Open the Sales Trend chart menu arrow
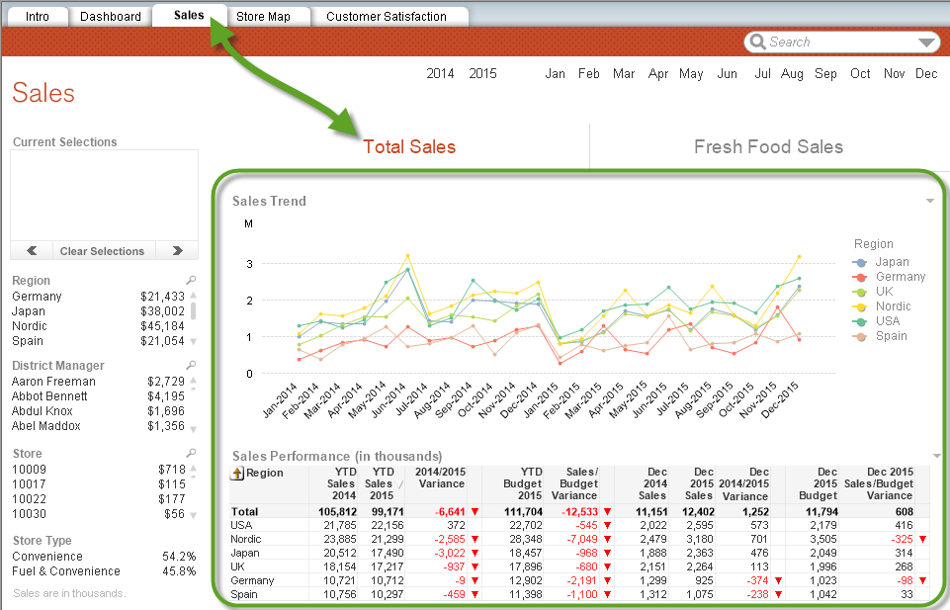This screenshot has height=610, width=950. pyautogui.click(x=930, y=202)
